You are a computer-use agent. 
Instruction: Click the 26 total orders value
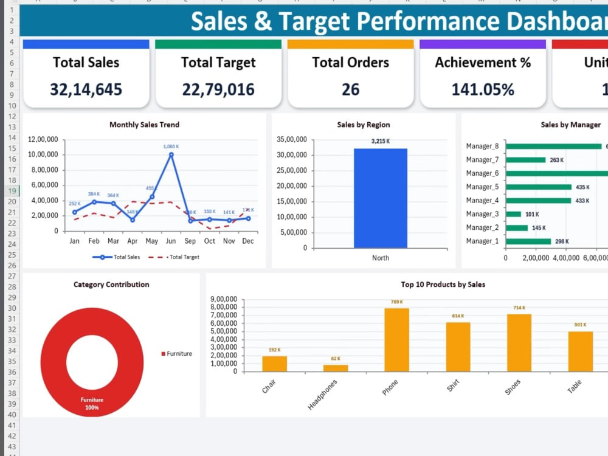(x=351, y=89)
